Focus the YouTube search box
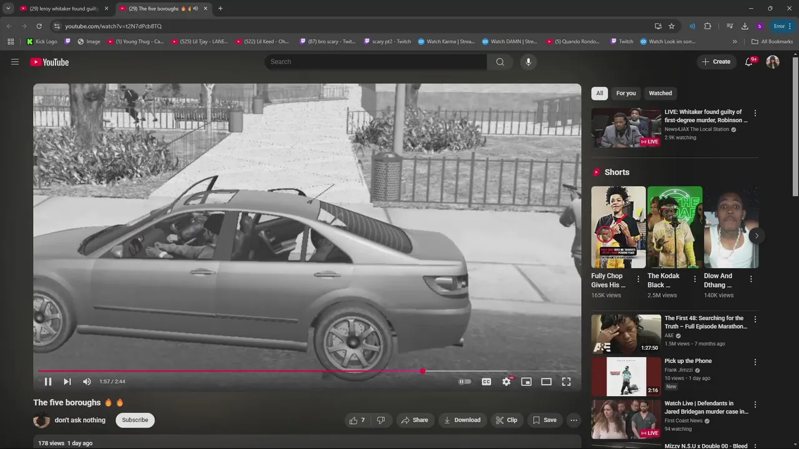 click(x=376, y=62)
